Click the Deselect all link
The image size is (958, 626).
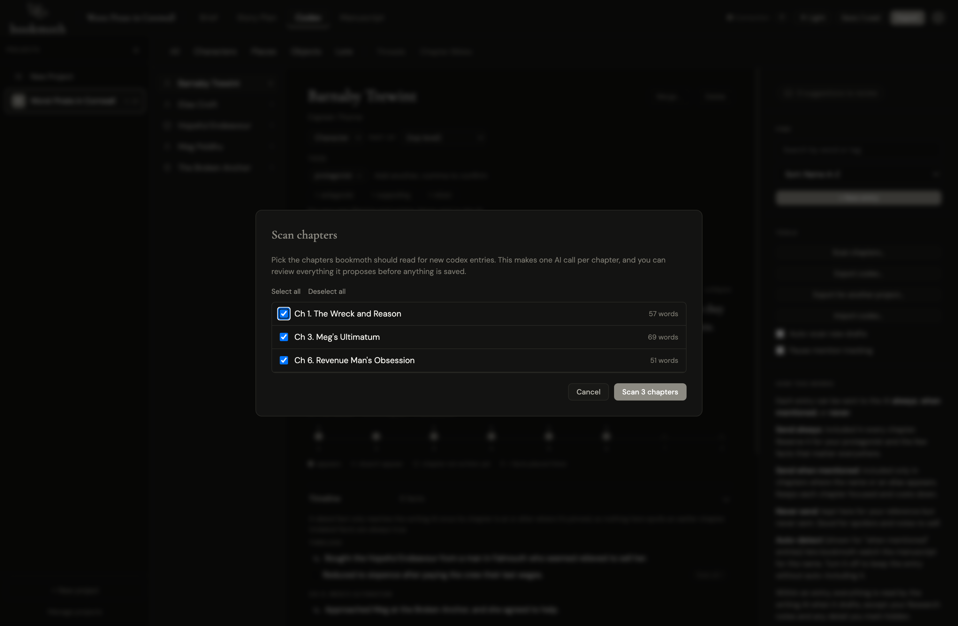click(327, 292)
